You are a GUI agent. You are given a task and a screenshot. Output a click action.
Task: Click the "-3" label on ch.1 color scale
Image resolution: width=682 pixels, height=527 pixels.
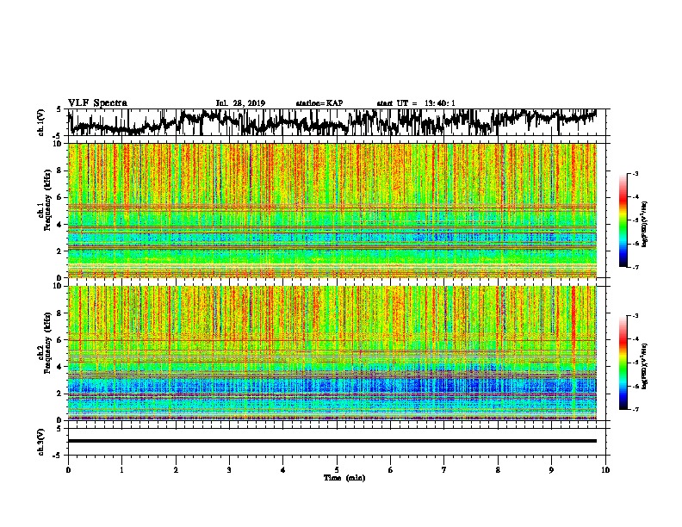(x=635, y=174)
